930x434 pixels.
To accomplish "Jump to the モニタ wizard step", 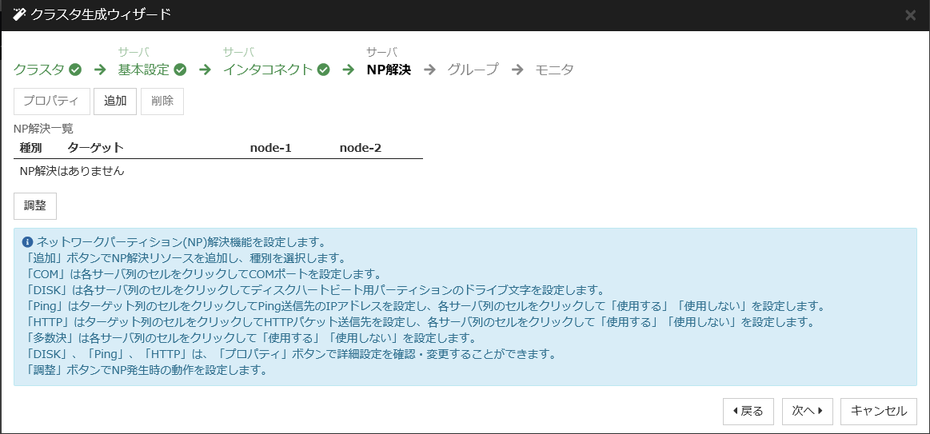I will click(554, 70).
